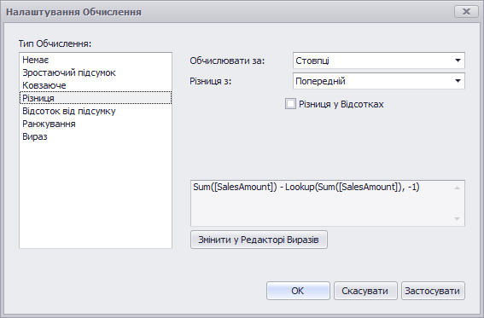Click expression box scroll down arrow
The height and width of the screenshot is (318, 484).
pyautogui.click(x=458, y=219)
